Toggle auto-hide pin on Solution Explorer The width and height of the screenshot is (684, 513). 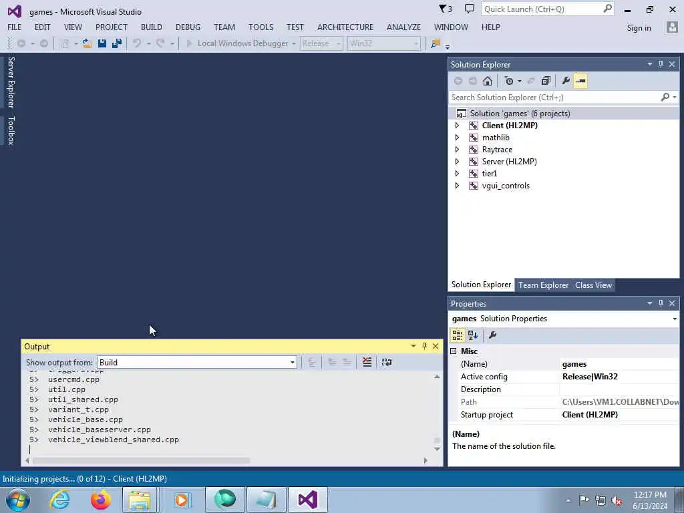[x=661, y=64]
